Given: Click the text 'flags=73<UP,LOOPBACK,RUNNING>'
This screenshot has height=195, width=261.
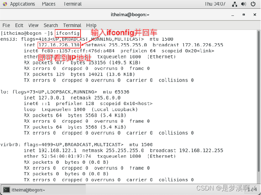Looking at the screenshot, I should click(x=55, y=92).
